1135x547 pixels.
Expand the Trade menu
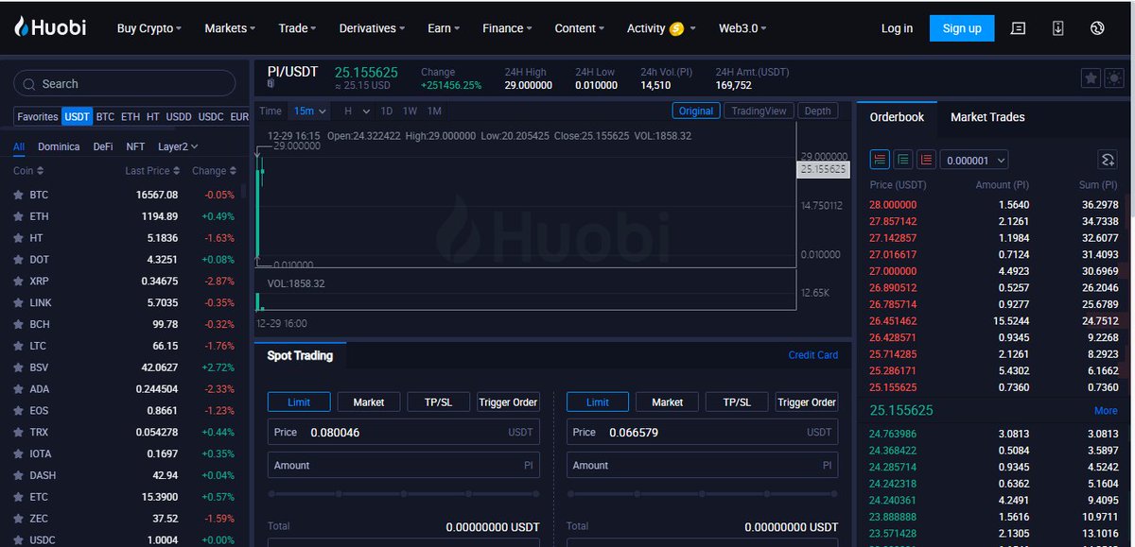point(297,28)
